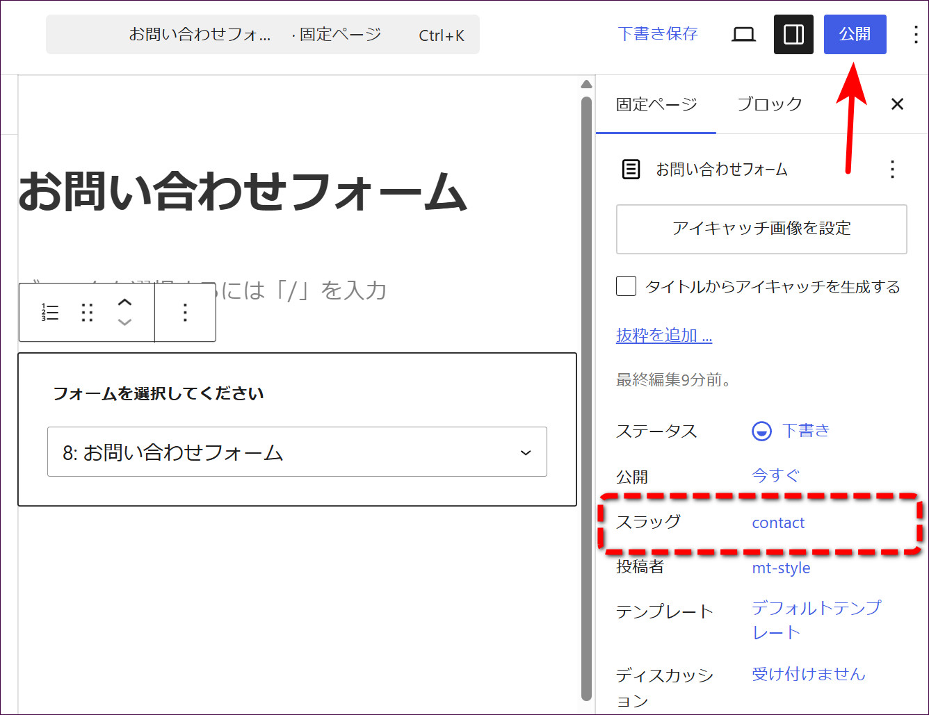This screenshot has height=715, width=929.
Task: Click the ディスカッション label
Action: point(665,688)
